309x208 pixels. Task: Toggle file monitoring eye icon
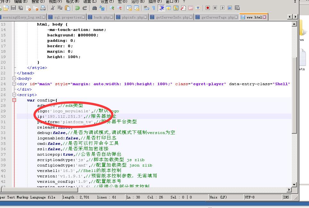(198, 8)
